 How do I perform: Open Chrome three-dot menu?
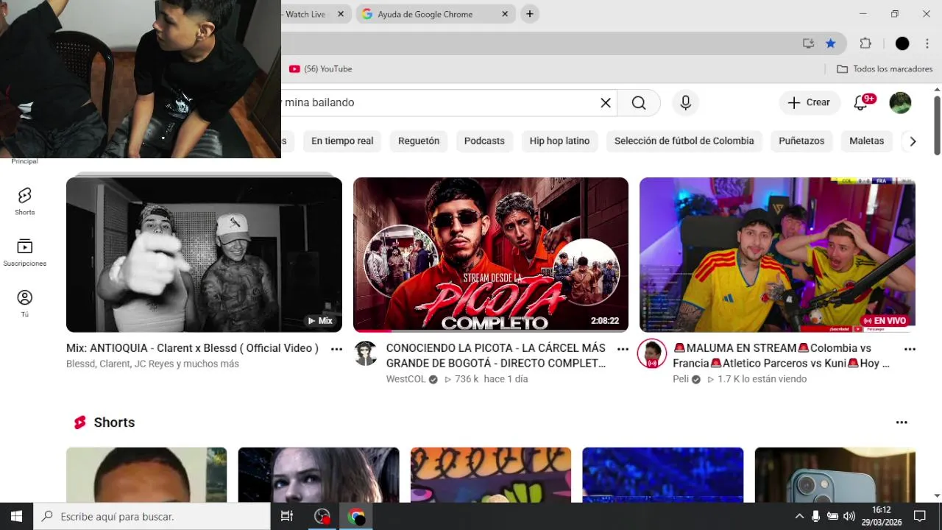click(927, 43)
